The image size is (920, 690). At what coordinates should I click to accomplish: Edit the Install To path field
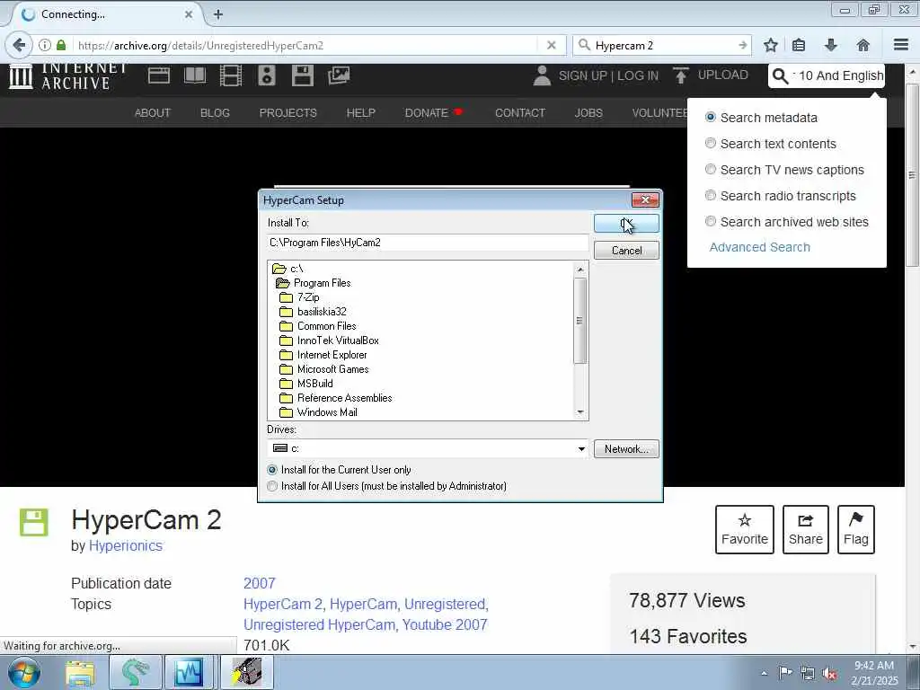point(428,243)
